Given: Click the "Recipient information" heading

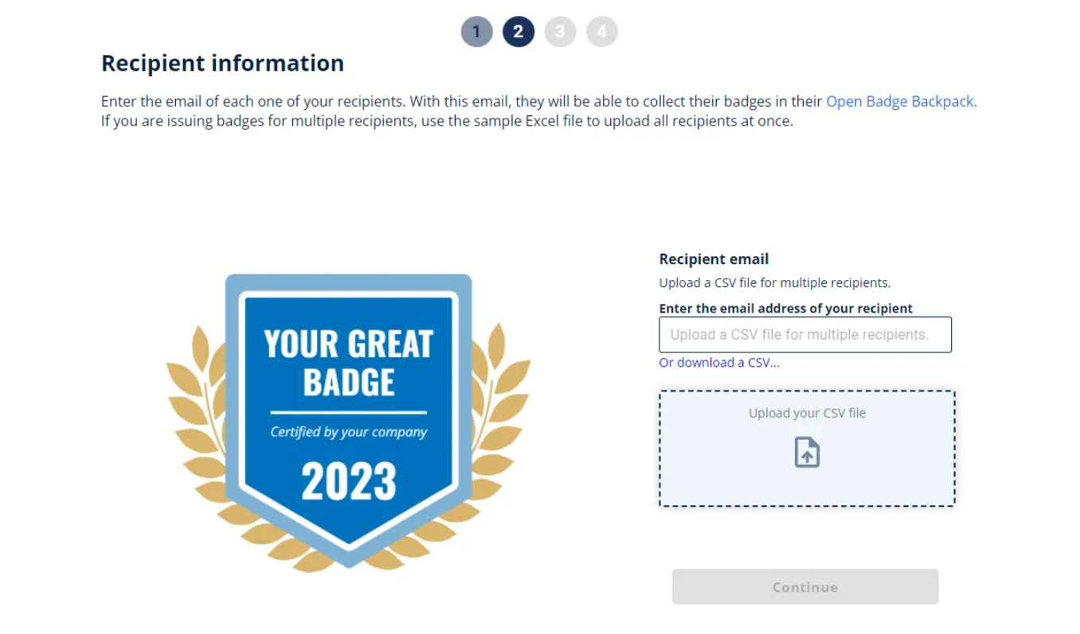Looking at the screenshot, I should 222,63.
